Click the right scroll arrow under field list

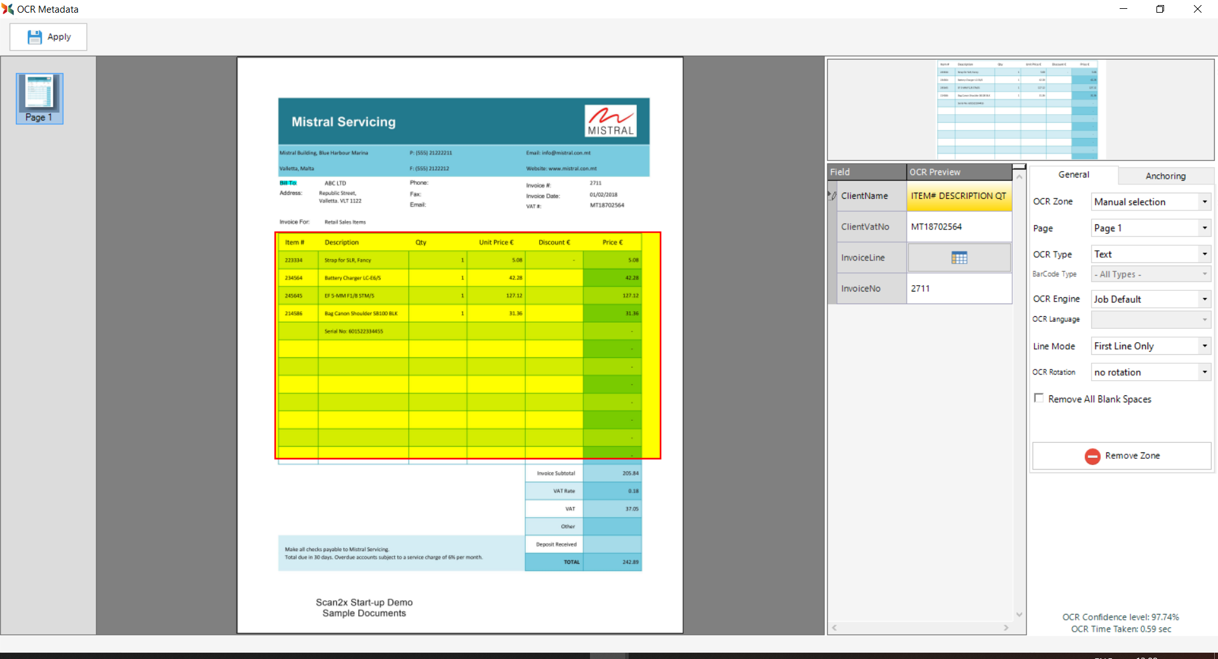click(x=1006, y=628)
